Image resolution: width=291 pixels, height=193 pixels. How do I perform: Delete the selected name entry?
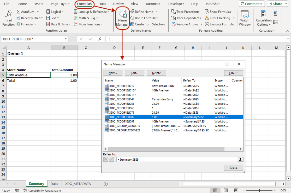tap(156, 73)
